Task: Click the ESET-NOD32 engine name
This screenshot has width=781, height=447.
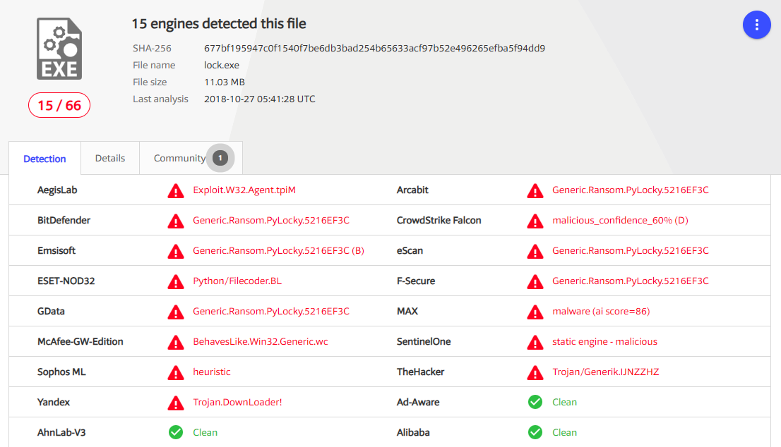Action: pyautogui.click(x=66, y=281)
